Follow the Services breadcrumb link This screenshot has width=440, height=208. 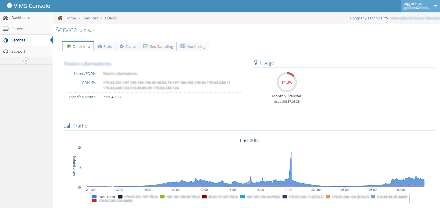pos(91,18)
